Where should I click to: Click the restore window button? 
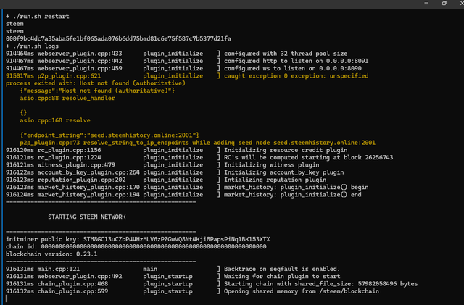[444, 3]
